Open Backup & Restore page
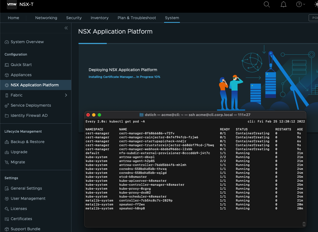 [x=28, y=142]
